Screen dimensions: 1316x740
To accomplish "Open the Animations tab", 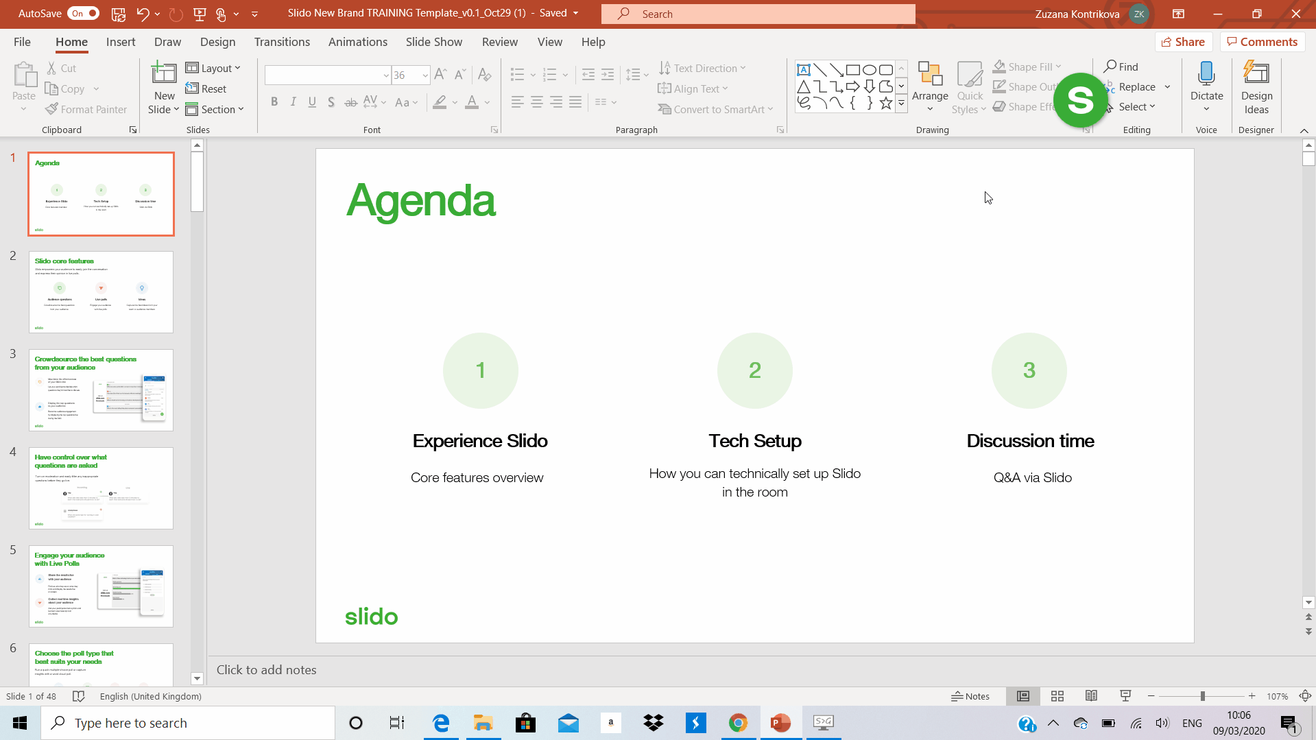I will (357, 42).
